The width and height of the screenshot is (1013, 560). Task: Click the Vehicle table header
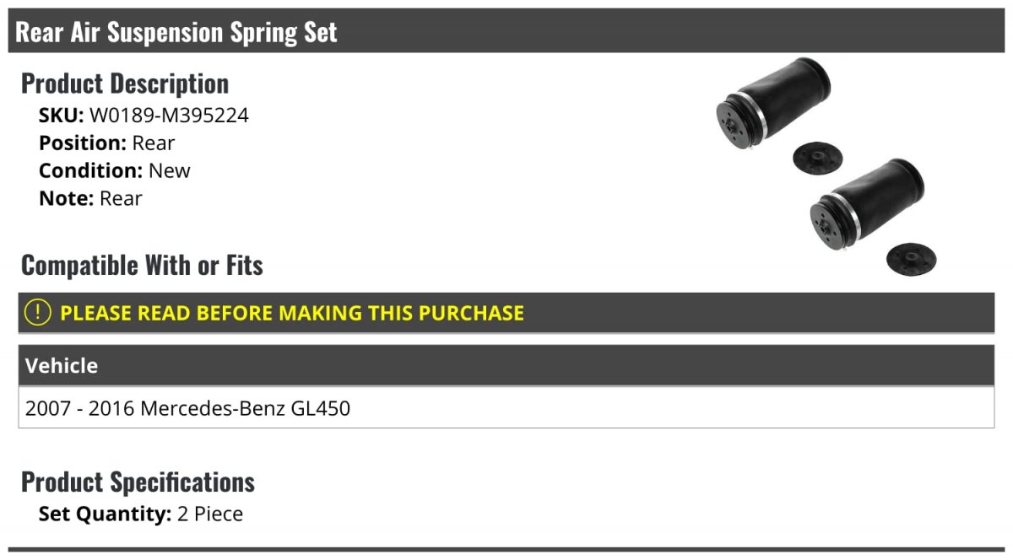[x=506, y=366]
